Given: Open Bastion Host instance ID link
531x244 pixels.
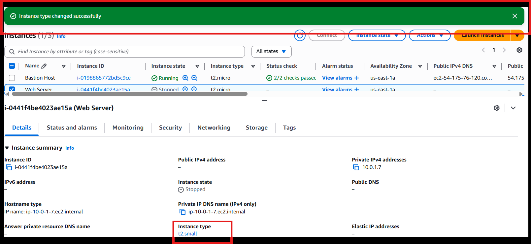Looking at the screenshot, I should tap(104, 78).
